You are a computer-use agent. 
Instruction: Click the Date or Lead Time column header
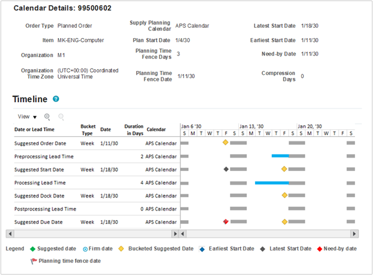34,130
